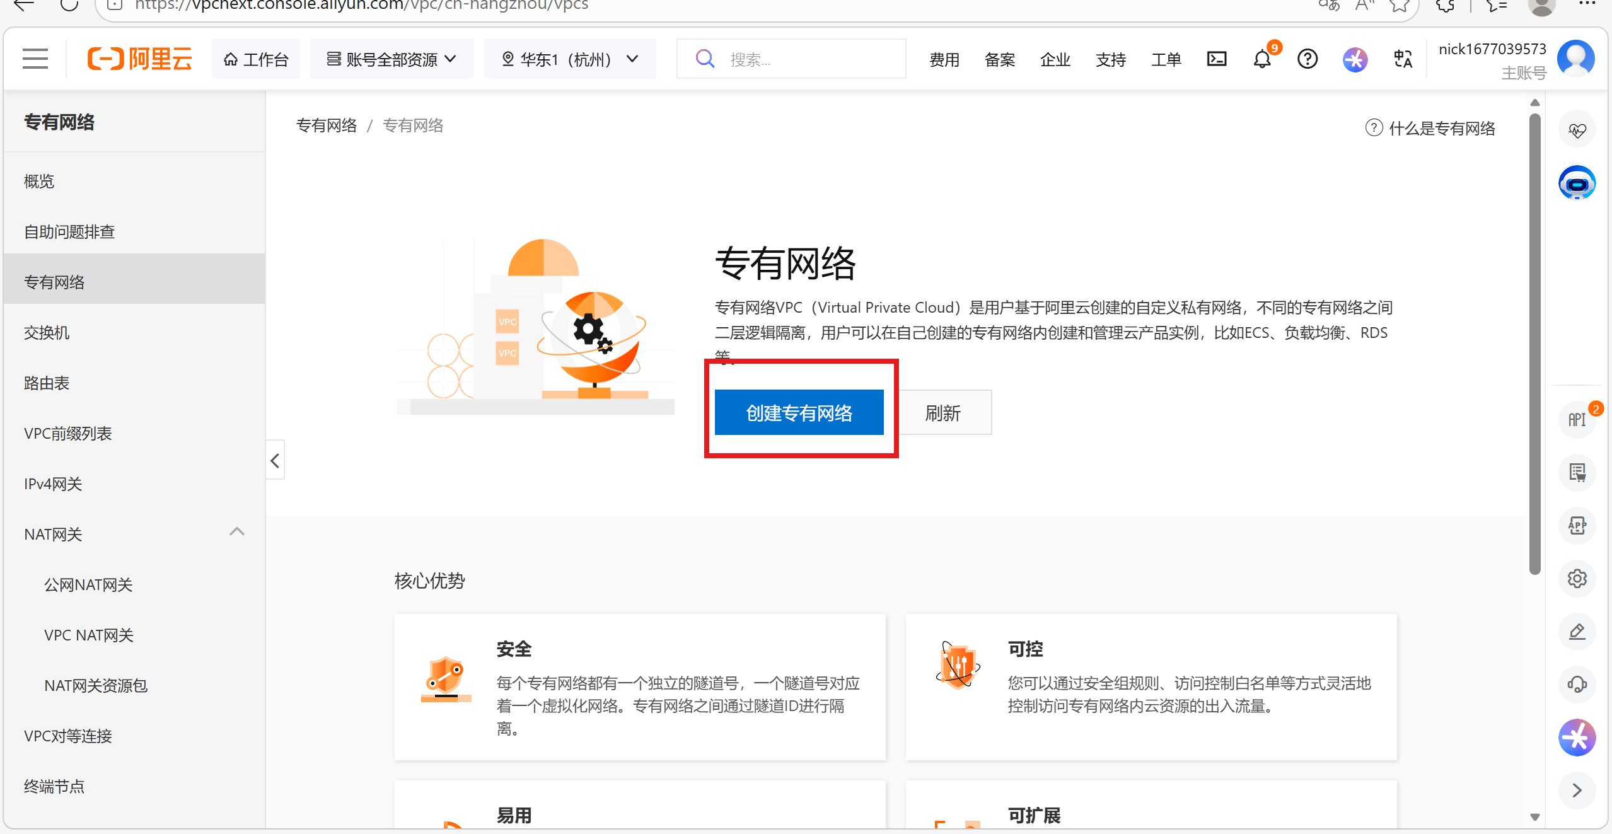Click the 创建专有网络 button
Viewport: 1612px width, 834px height.
799,413
